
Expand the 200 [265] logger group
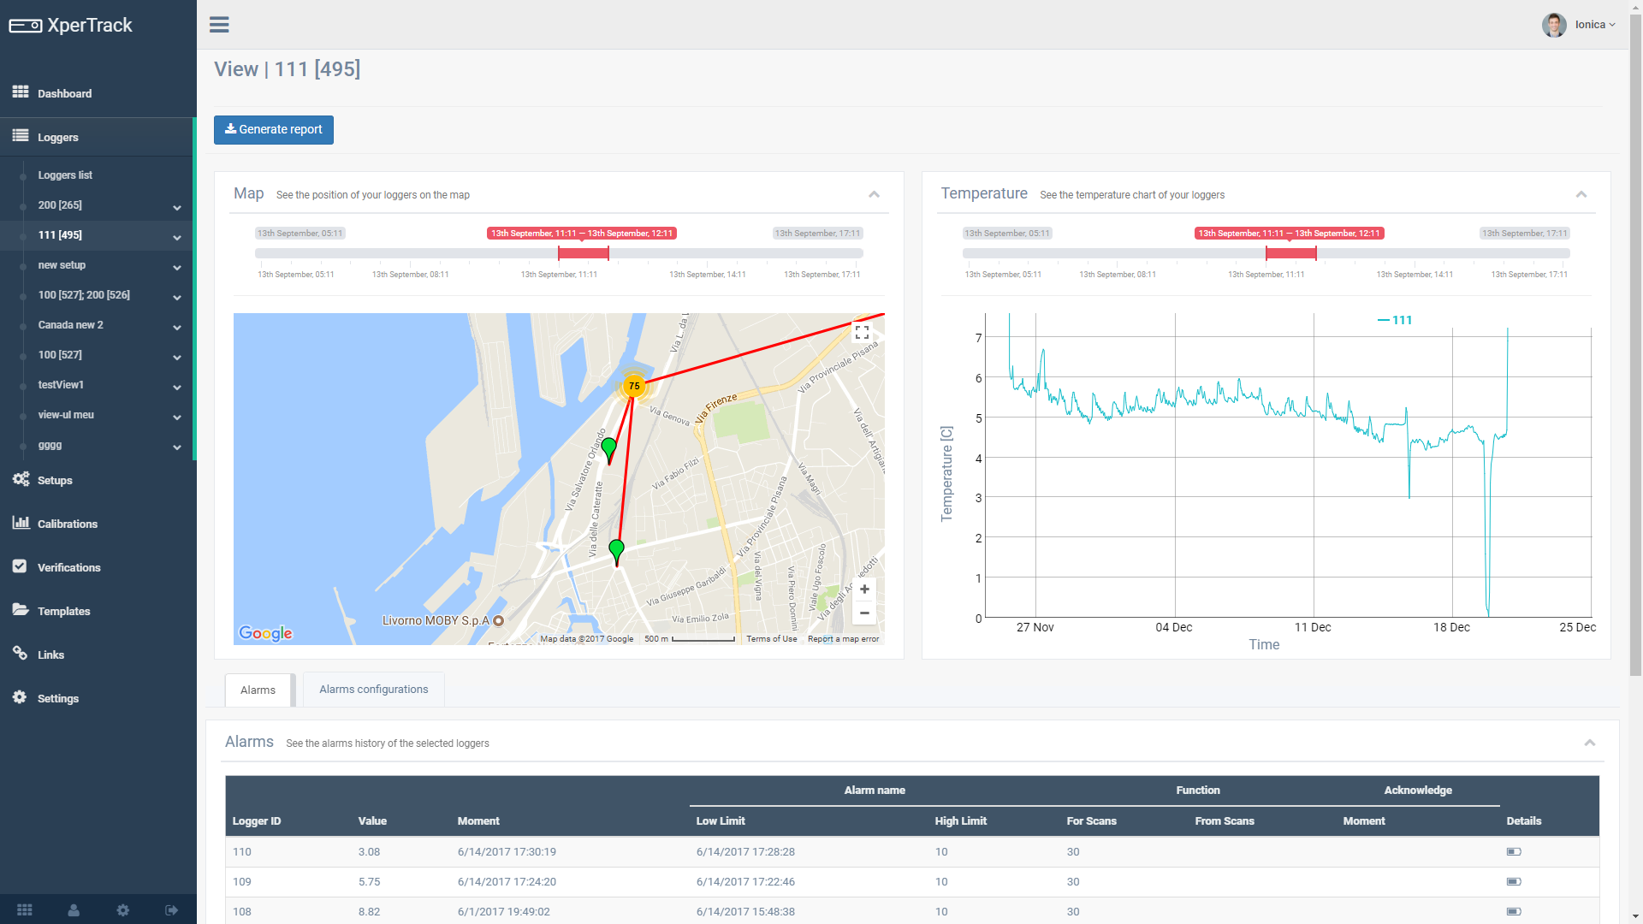pyautogui.click(x=176, y=206)
